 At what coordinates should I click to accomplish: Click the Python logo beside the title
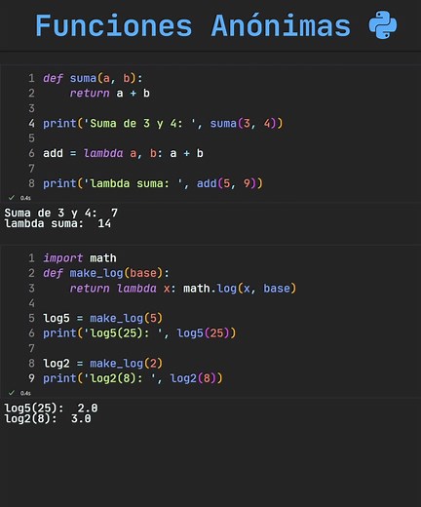(x=383, y=25)
